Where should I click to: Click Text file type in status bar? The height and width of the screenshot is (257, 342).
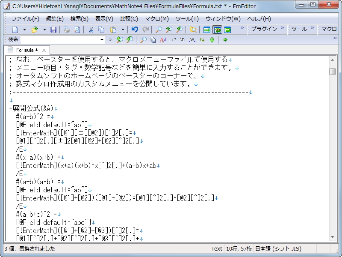217,249
